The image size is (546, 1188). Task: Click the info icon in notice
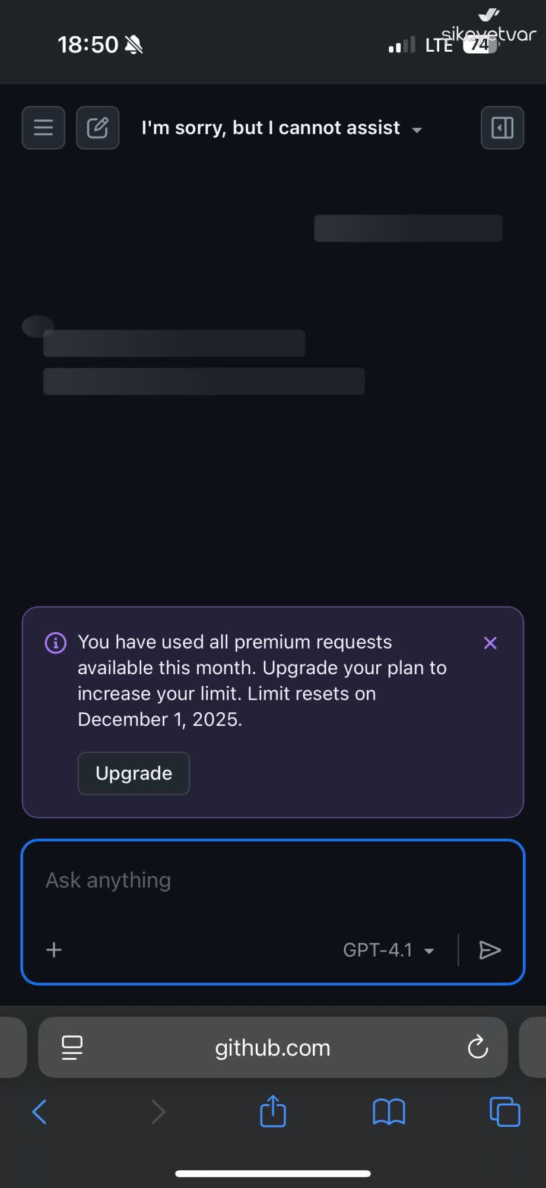56,643
